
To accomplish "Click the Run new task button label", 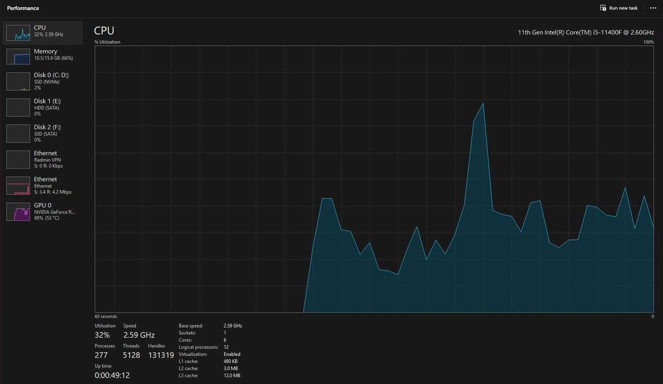I will [x=623, y=8].
